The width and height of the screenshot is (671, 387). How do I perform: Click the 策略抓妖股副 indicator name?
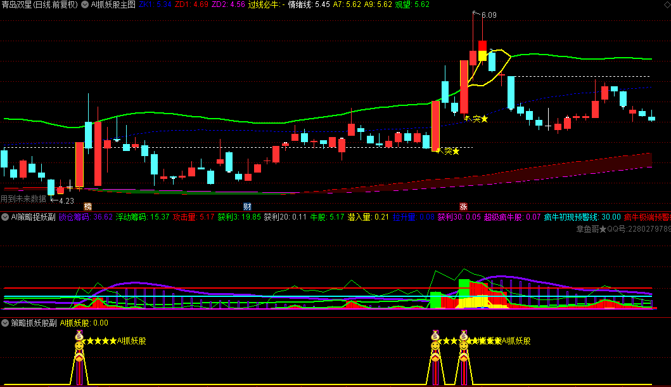(34, 323)
